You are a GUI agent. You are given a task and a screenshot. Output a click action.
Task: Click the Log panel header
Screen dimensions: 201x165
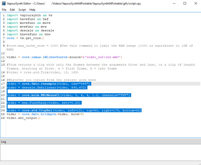(x=100, y=142)
